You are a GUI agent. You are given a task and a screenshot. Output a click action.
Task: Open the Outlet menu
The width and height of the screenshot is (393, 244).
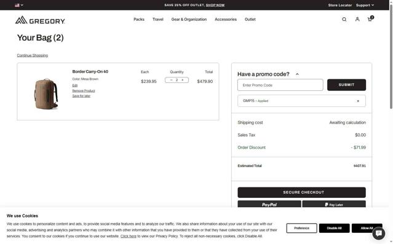point(250,19)
